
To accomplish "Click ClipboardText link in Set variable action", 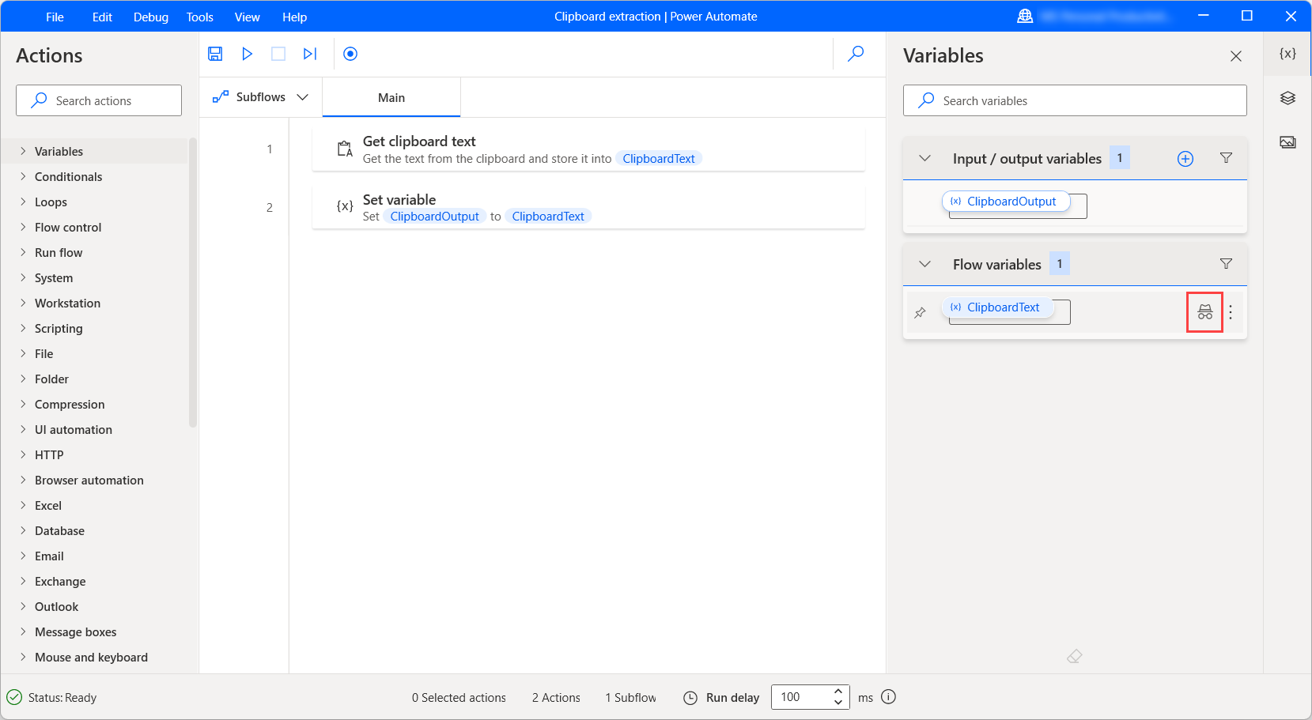I will click(548, 217).
